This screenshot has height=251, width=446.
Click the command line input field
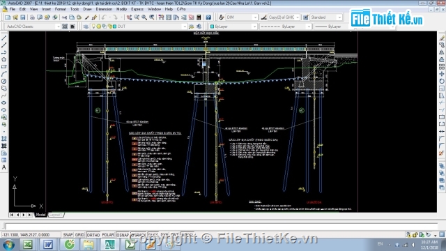pyautogui.click(x=222, y=227)
